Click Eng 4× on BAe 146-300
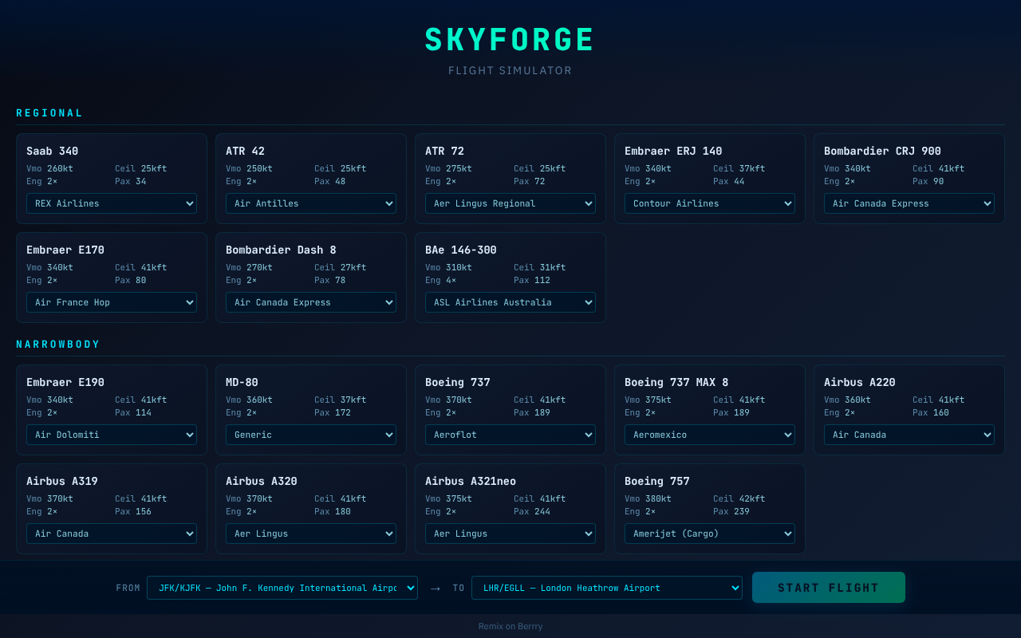 click(x=441, y=280)
